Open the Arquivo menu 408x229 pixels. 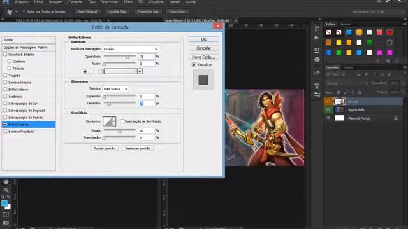[22, 2]
